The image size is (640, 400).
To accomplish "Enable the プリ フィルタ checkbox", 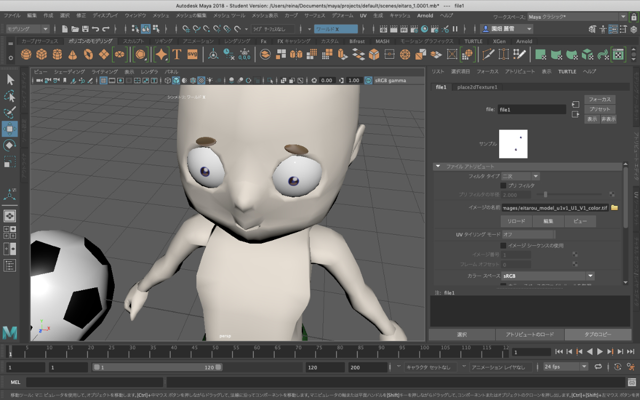I will click(x=503, y=186).
